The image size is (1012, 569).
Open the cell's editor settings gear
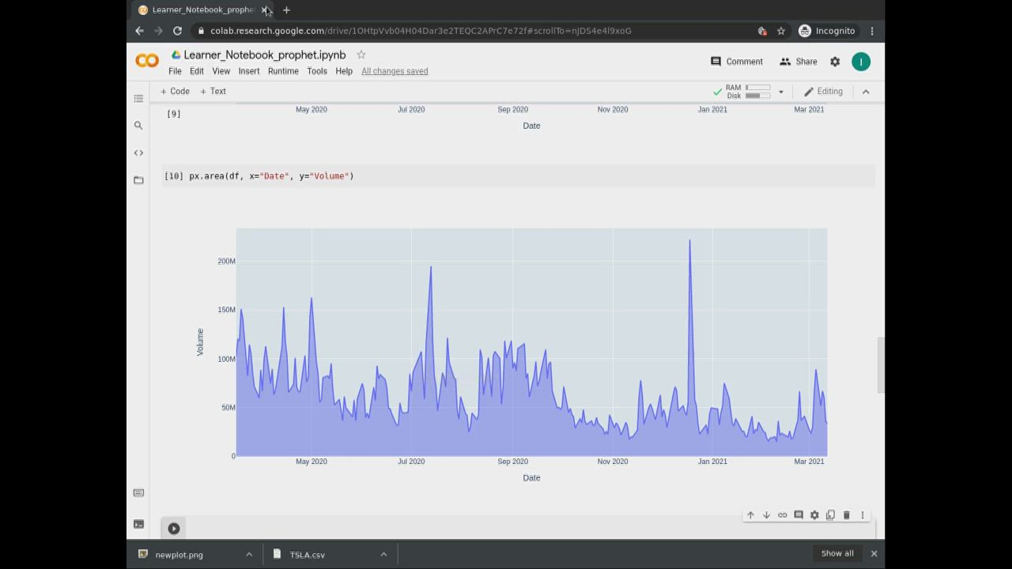coord(814,515)
